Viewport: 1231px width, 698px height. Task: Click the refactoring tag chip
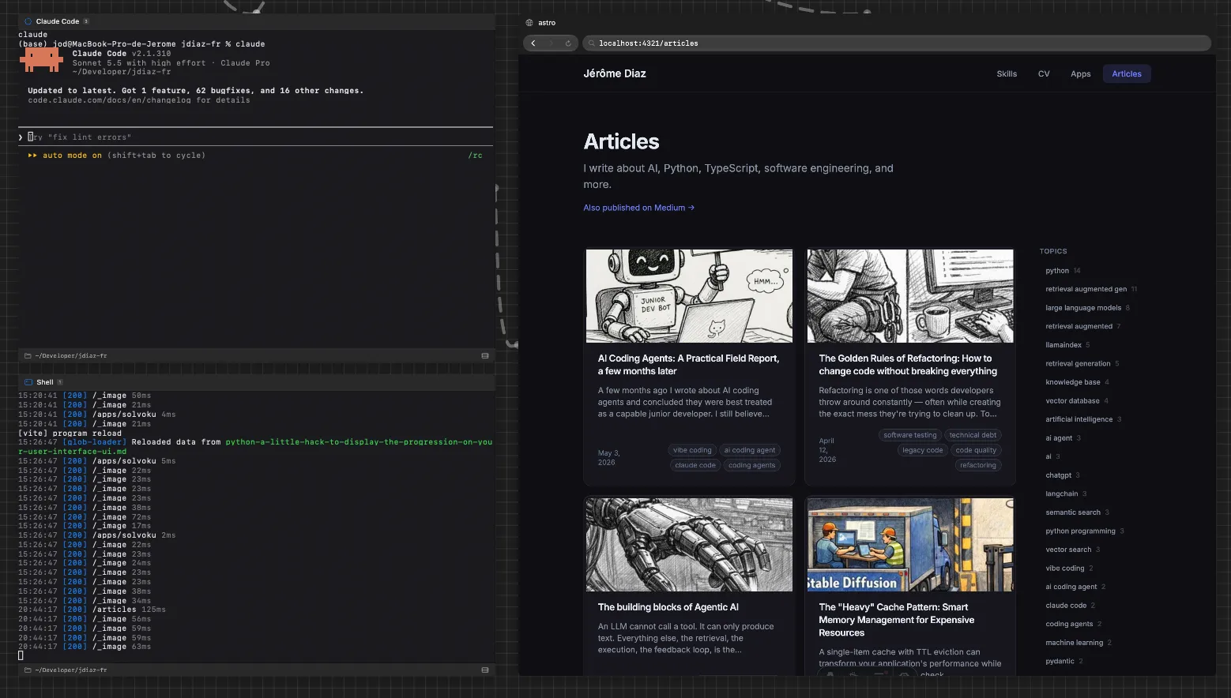point(977,465)
